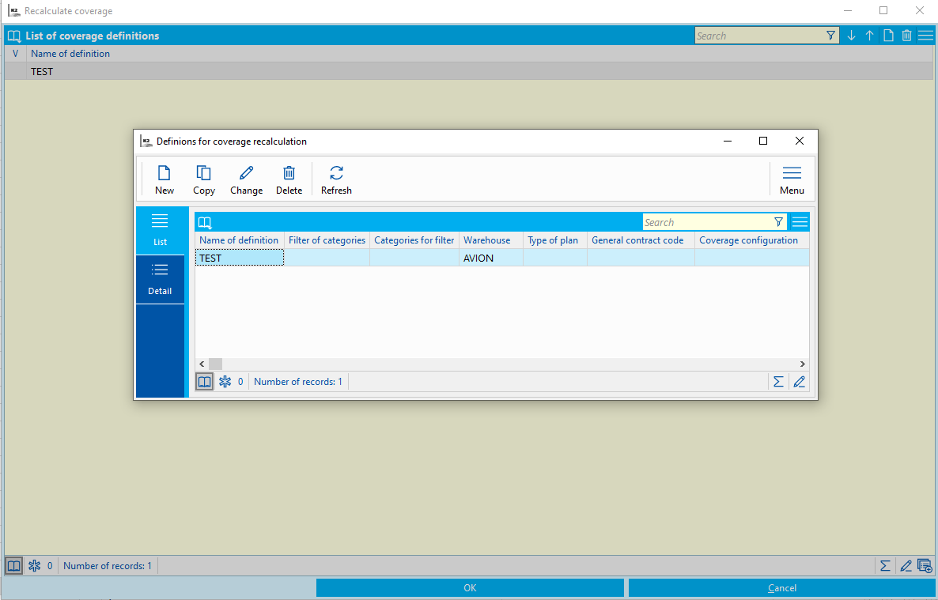The image size is (938, 600).
Task: Sort by Name of definition column in dialog
Action: (240, 240)
